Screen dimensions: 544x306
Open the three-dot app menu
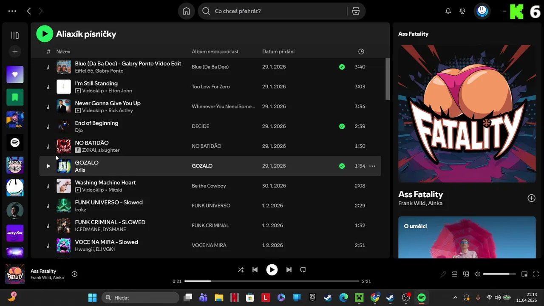tap(12, 11)
